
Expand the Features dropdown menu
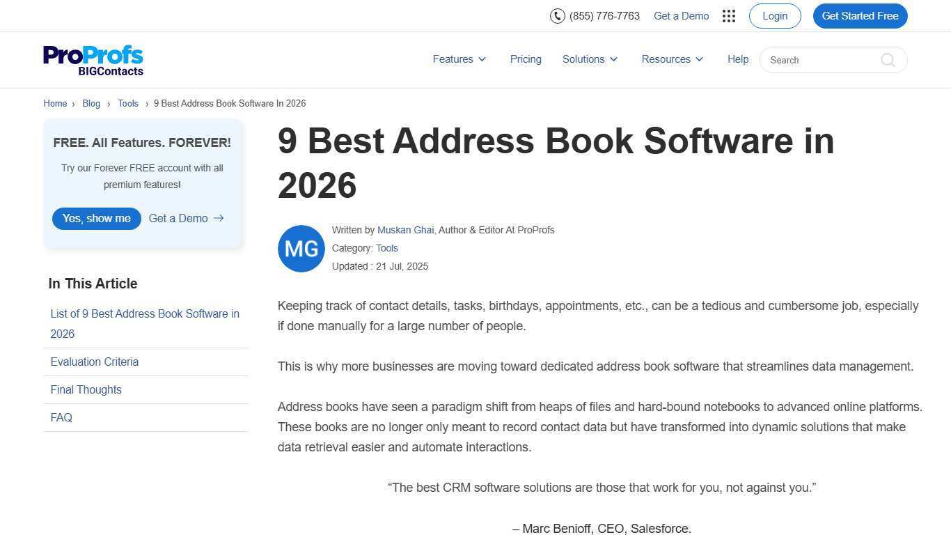(x=458, y=59)
